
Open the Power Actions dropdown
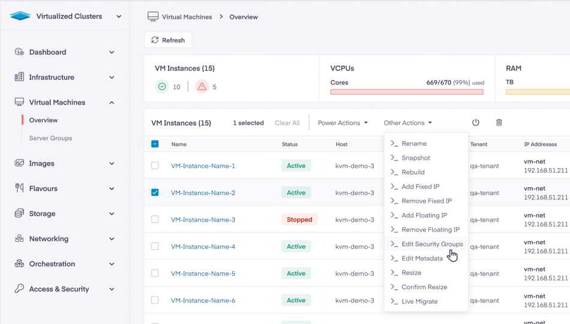(x=343, y=123)
